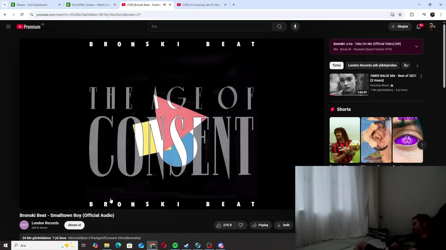Dislike the Smalltown Boy video
This screenshot has width=446, height=250.
click(x=241, y=225)
